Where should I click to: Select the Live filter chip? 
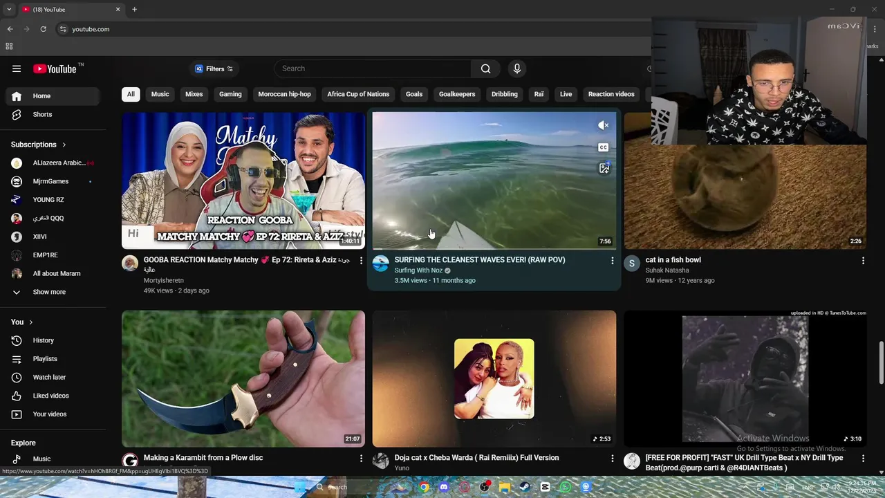(566, 94)
